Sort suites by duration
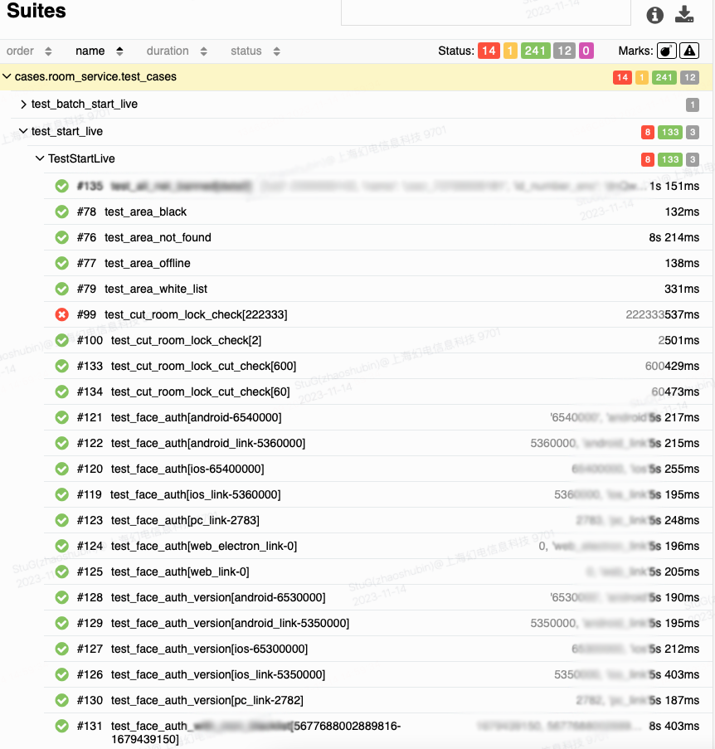This screenshot has width=715, height=749. click(177, 51)
